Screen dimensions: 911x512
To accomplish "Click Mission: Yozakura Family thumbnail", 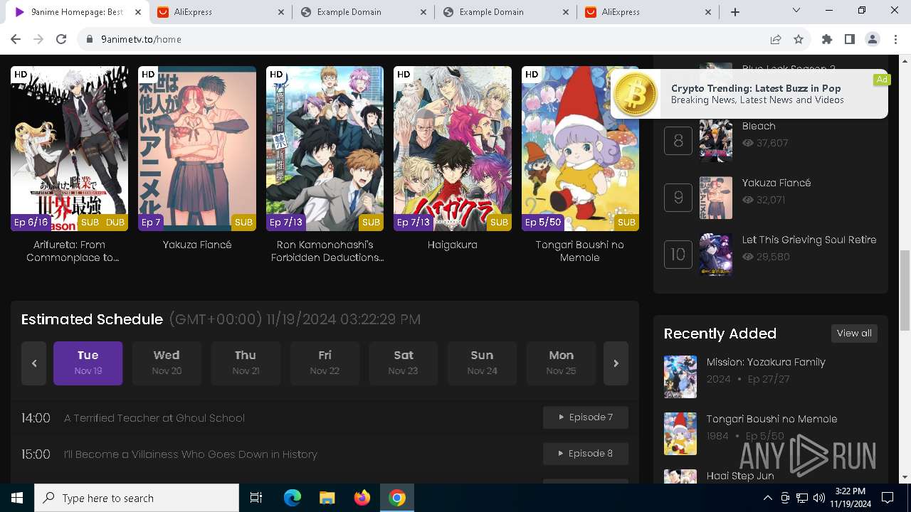I will [680, 377].
